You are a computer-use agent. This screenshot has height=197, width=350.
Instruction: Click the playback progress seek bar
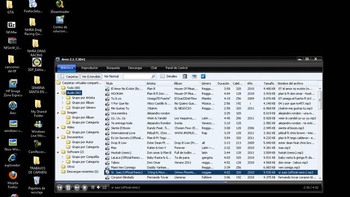coord(188,182)
